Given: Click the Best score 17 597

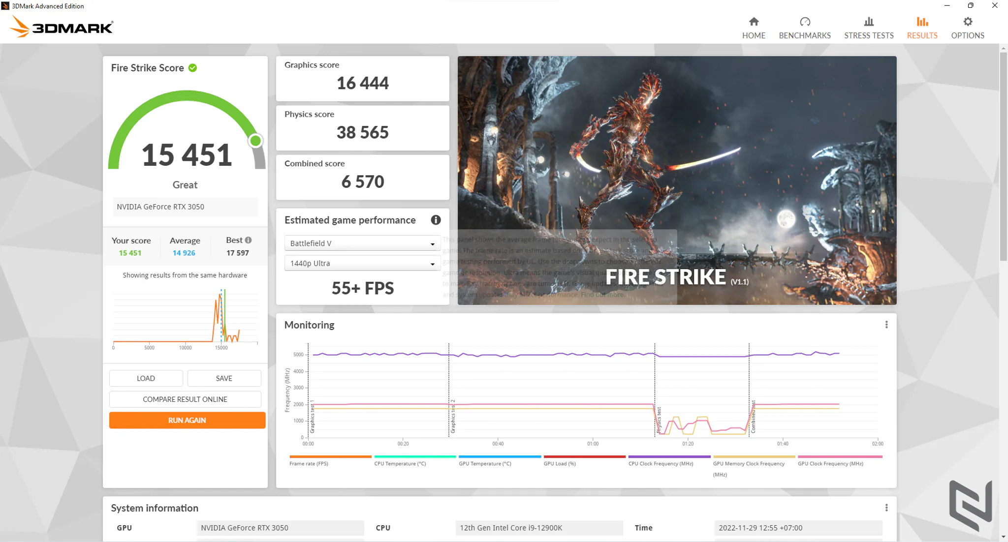Looking at the screenshot, I should pos(237,253).
